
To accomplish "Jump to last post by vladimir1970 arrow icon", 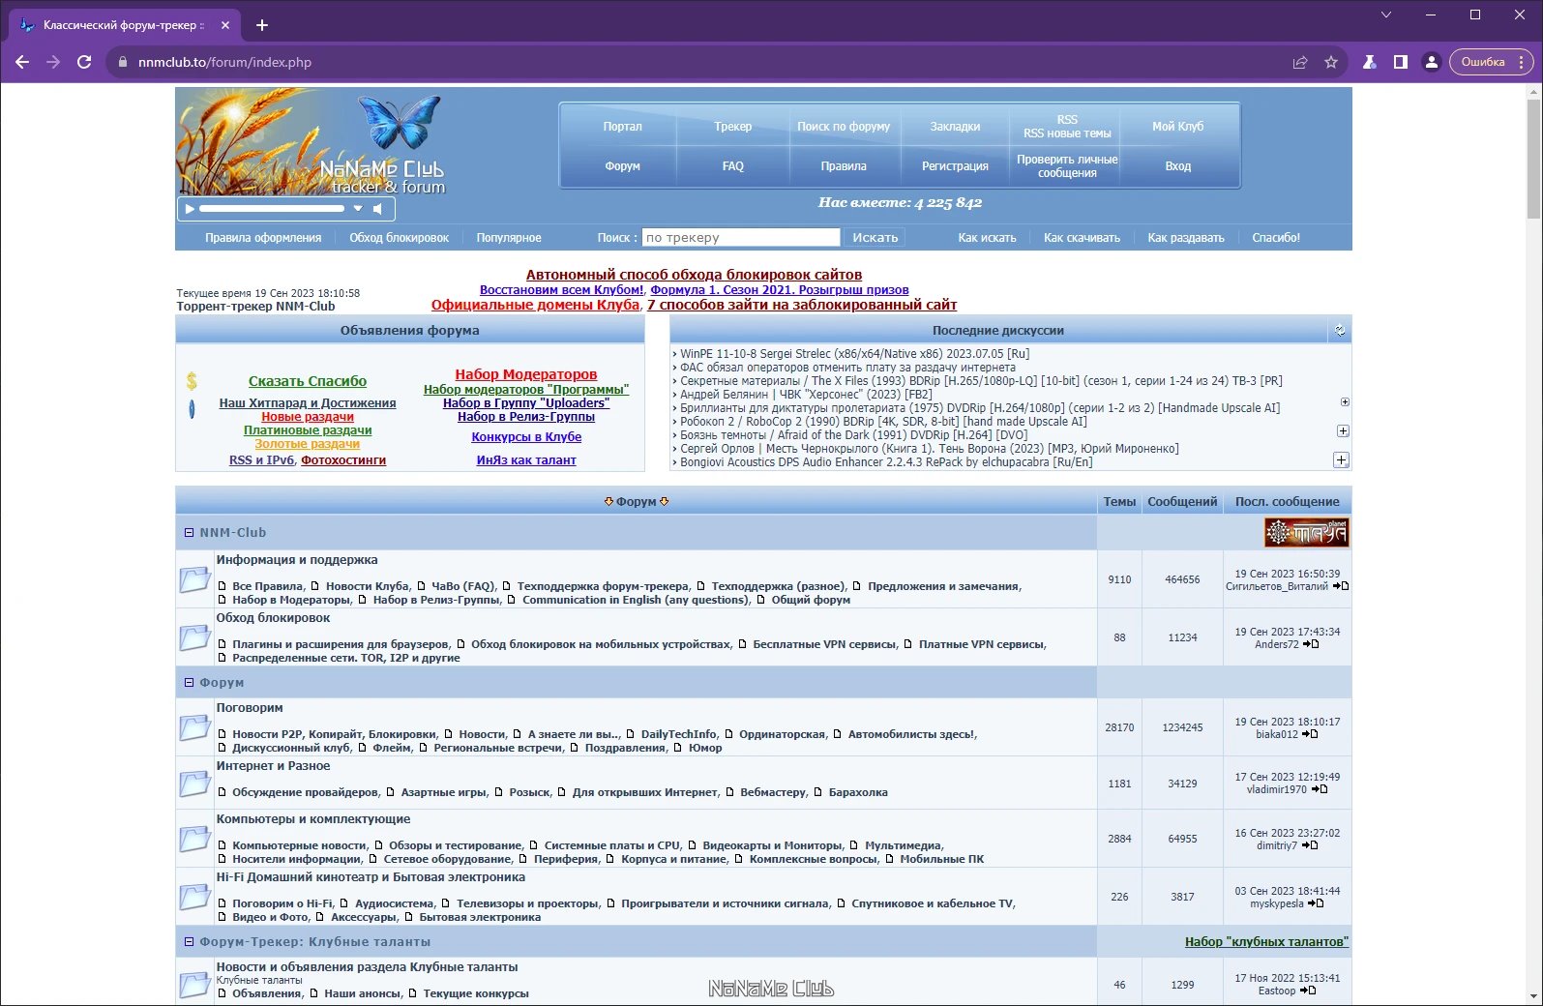I will pos(1320,789).
